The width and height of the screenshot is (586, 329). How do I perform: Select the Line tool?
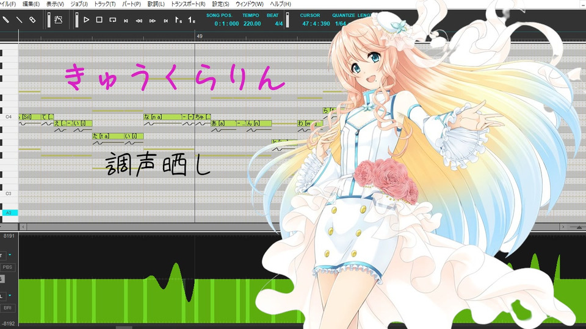(19, 19)
